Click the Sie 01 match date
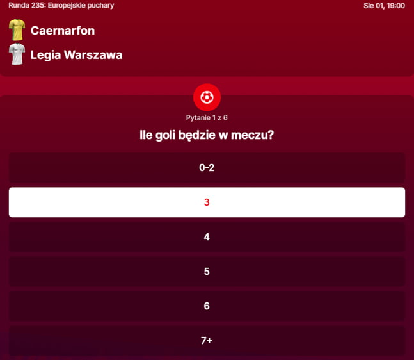This screenshot has height=360, width=414. pos(372,6)
